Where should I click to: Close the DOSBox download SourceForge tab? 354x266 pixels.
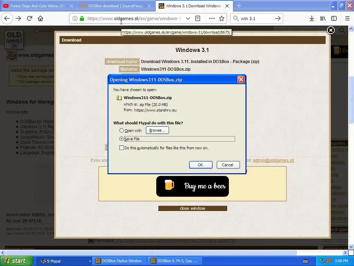(149, 6)
